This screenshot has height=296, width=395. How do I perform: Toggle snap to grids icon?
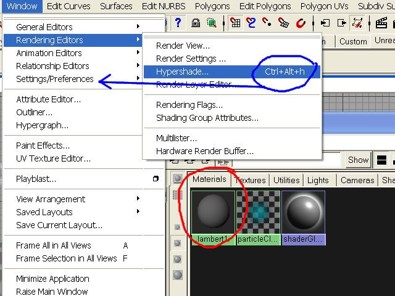[235, 23]
